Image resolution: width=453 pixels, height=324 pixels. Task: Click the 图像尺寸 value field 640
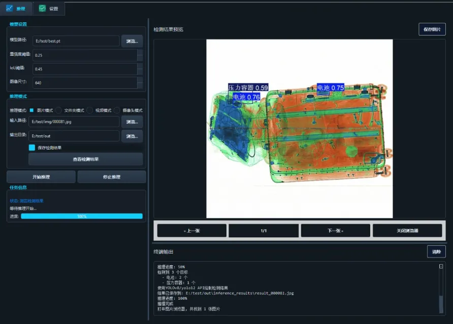click(x=85, y=83)
